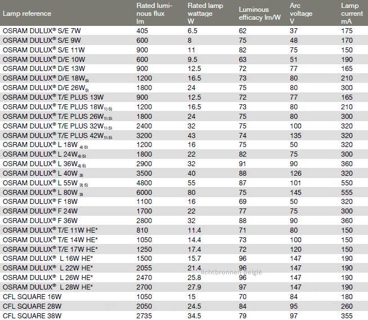Click luminous flux value '4800'
Screen dimensions: 368x320
coord(145,183)
